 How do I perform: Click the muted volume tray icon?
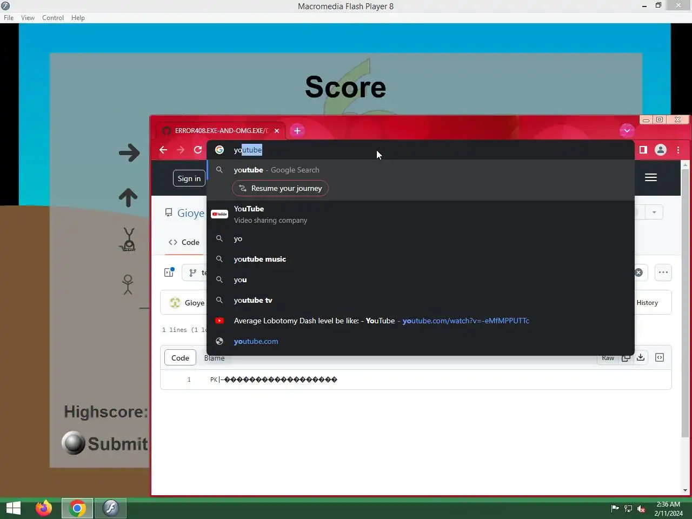pyautogui.click(x=641, y=508)
